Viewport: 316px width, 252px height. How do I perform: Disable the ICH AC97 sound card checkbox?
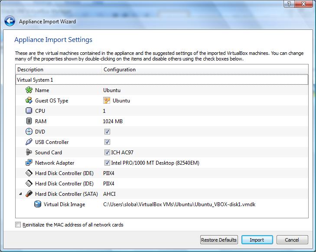tap(107, 152)
